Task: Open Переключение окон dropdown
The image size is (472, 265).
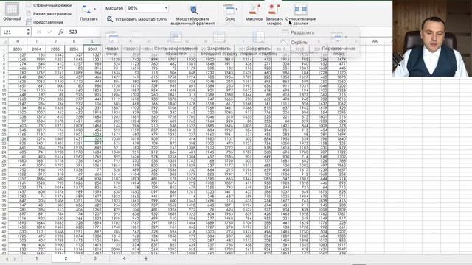Action: point(339,44)
